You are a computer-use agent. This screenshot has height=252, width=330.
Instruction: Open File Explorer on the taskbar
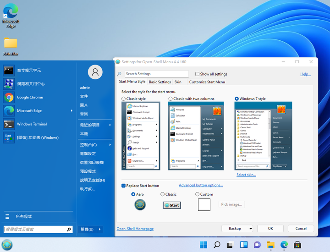271,245
